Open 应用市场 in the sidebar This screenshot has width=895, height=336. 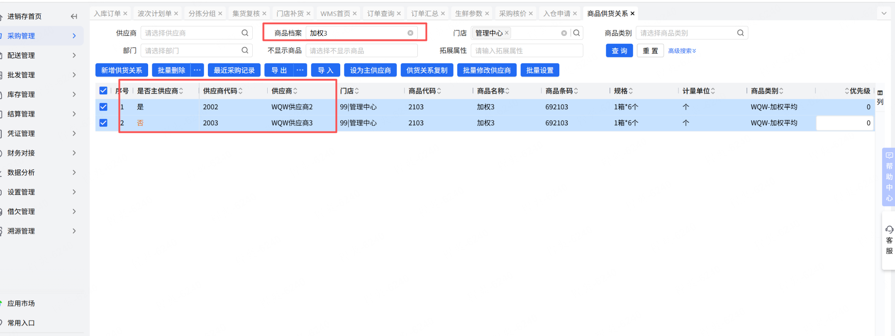point(21,303)
